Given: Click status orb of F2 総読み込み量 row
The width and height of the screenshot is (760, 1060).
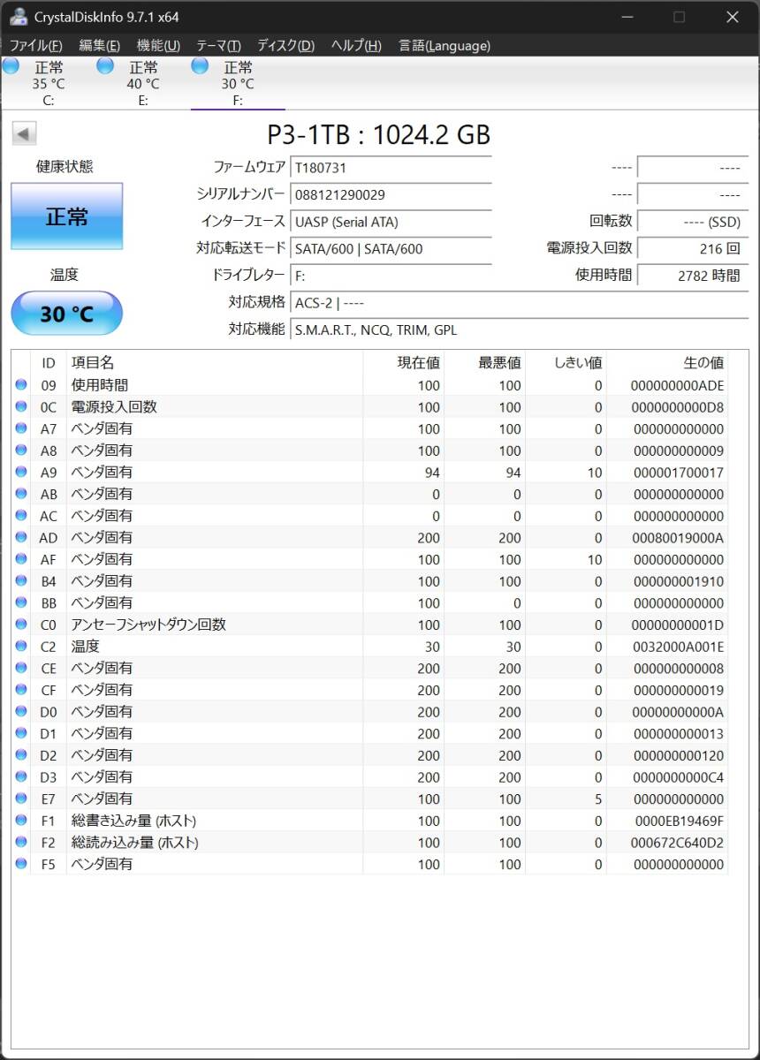Looking at the screenshot, I should click(21, 842).
